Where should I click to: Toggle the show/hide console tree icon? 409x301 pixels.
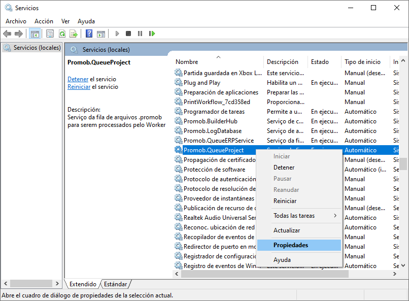[35, 34]
